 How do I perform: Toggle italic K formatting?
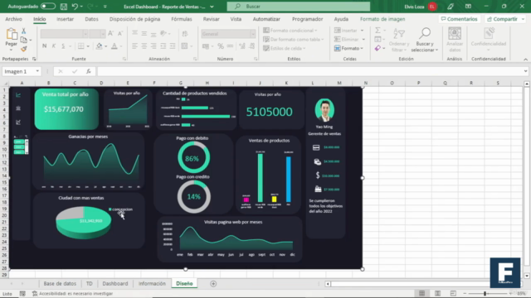pos(53,46)
